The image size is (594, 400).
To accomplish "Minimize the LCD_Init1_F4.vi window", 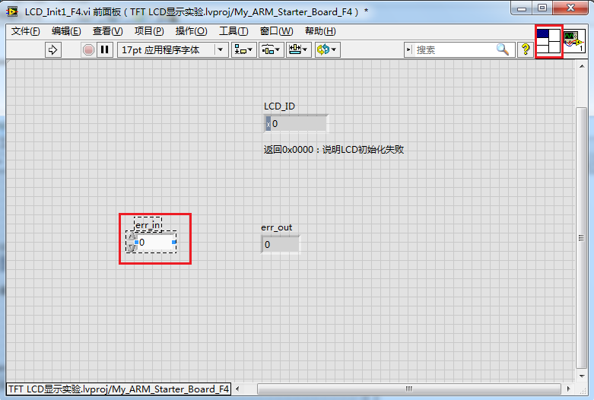I will coord(523,8).
